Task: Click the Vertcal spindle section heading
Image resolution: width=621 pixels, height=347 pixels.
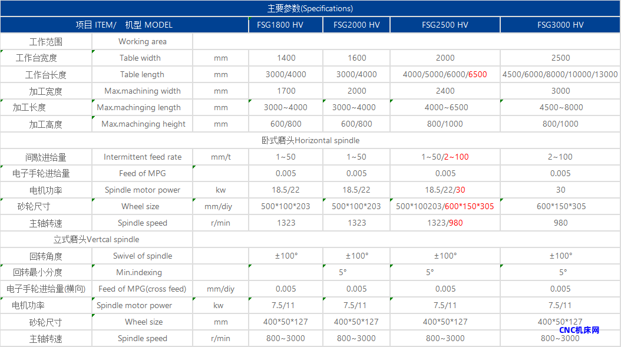Action: pos(97,239)
